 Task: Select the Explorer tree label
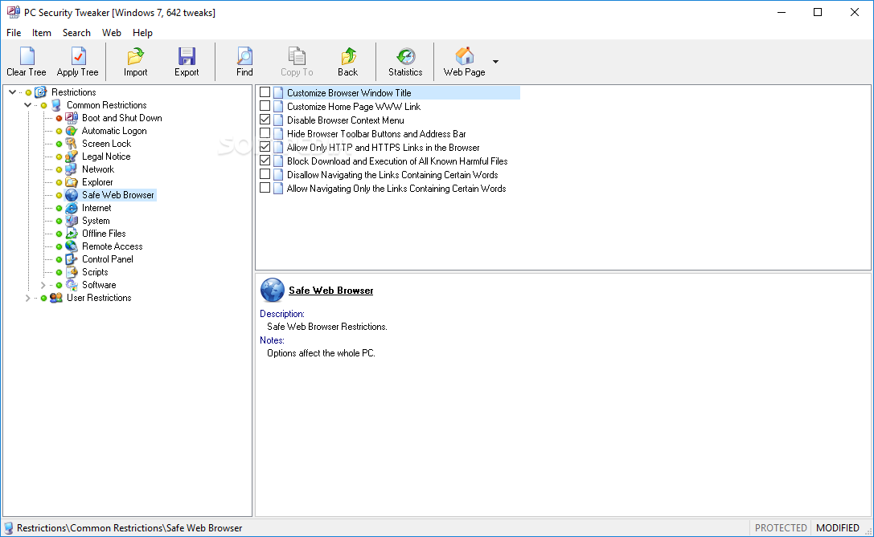coord(97,182)
